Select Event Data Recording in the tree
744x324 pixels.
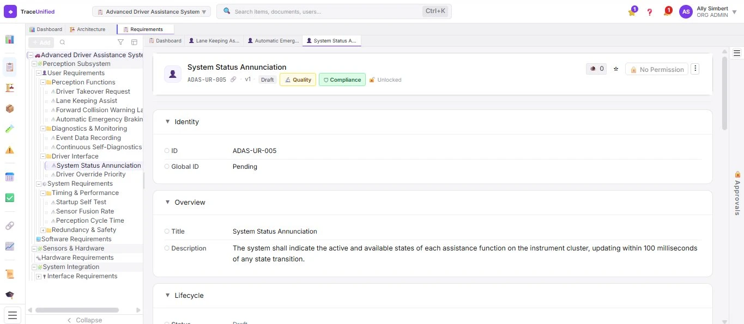(x=88, y=138)
